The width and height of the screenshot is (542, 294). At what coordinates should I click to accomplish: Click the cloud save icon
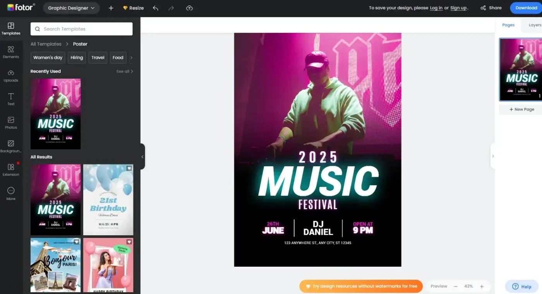(x=189, y=8)
